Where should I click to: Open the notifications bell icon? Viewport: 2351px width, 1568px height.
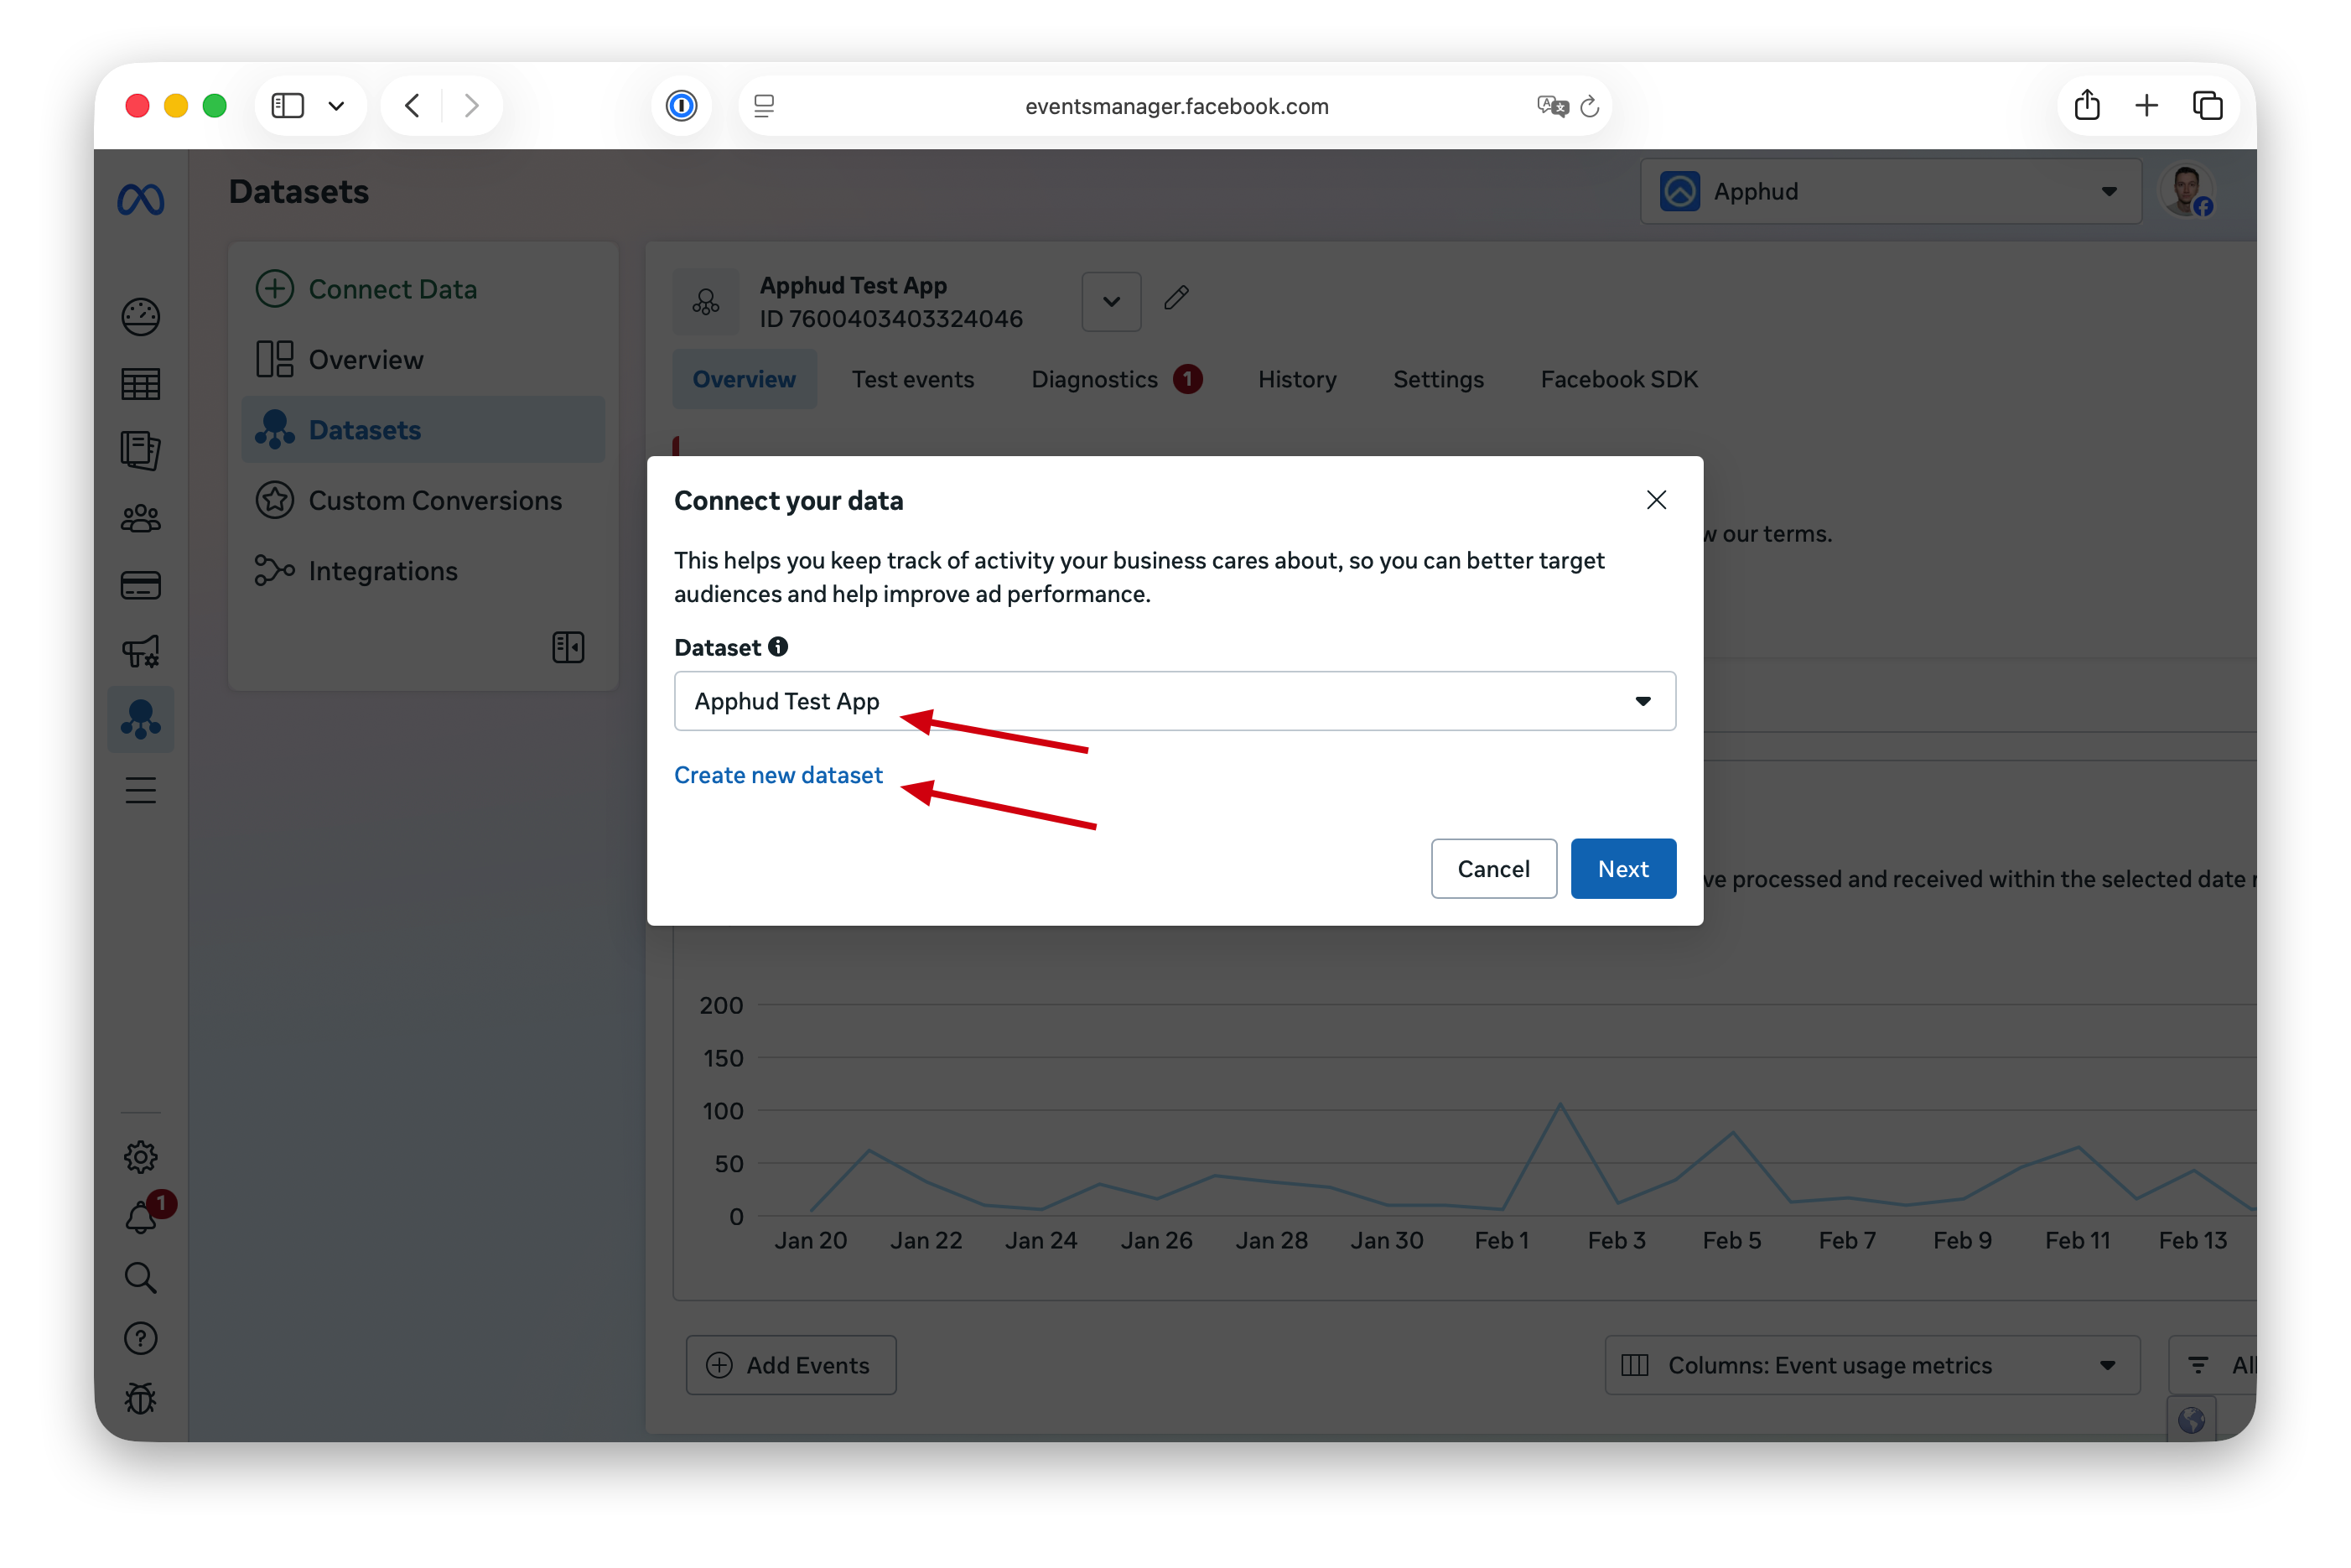tap(140, 1218)
